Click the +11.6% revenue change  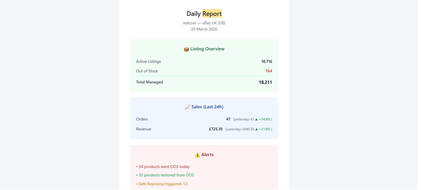tap(265, 129)
